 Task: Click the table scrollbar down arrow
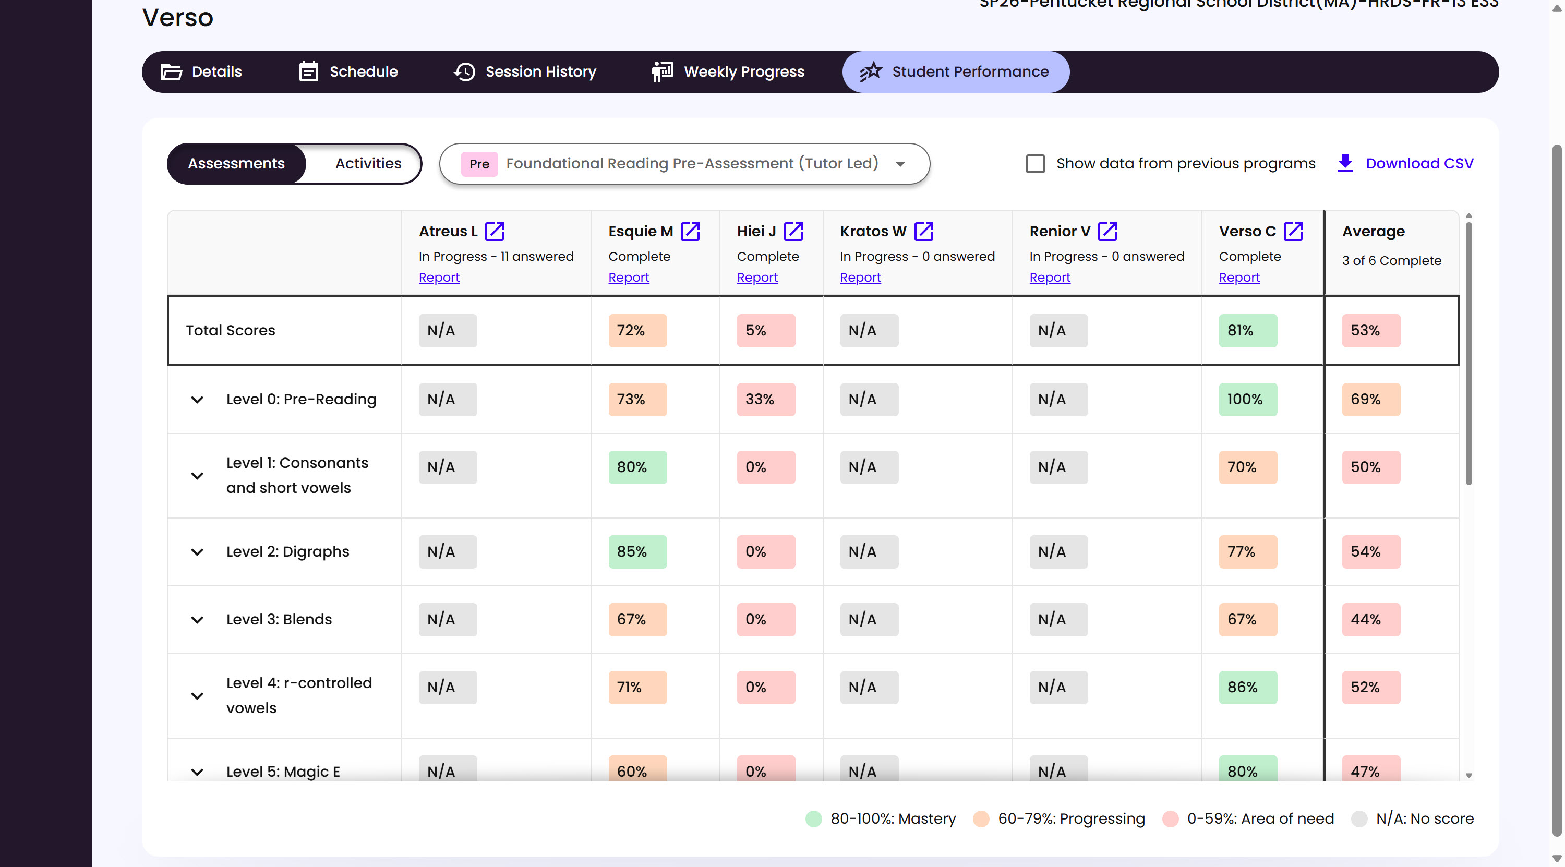(1468, 776)
